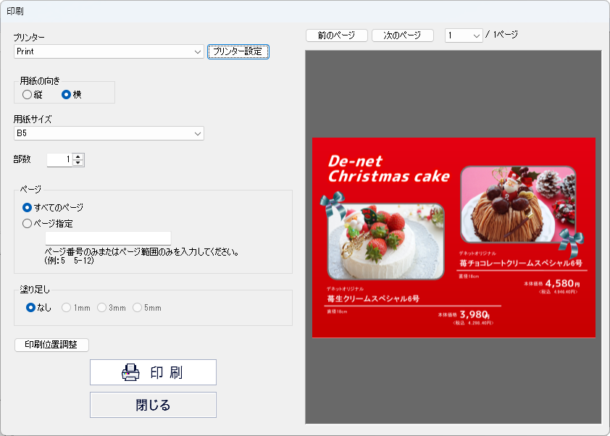Choose ページ指定 radio option
The height and width of the screenshot is (436, 610).
tap(28, 224)
